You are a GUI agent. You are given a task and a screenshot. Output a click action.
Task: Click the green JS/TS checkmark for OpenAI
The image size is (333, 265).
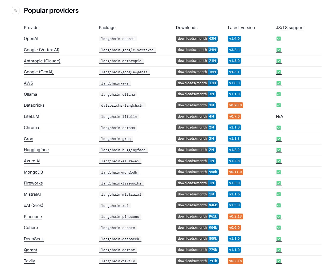(279, 39)
